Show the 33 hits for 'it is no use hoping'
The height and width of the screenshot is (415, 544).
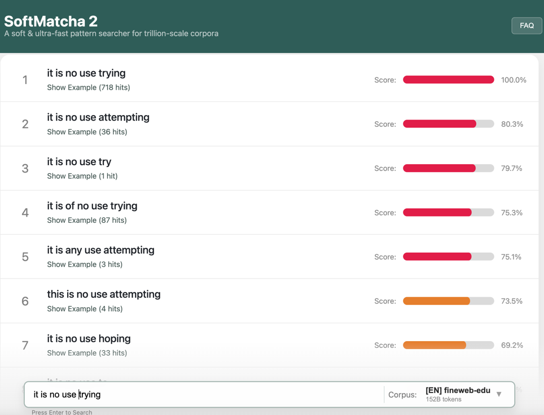pyautogui.click(x=87, y=352)
